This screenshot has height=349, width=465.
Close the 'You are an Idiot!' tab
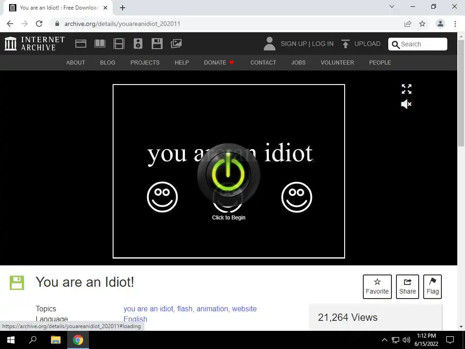[x=105, y=8]
